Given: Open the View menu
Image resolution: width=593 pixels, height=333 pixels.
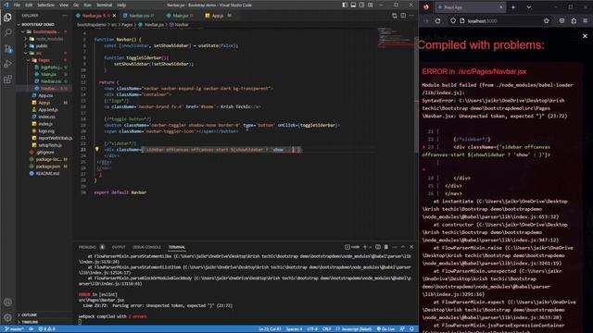Looking at the screenshot, I should [64, 5].
